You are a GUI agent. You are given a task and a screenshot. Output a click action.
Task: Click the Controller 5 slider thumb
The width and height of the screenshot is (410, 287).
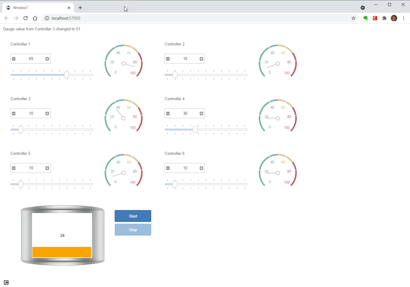(x=21, y=184)
